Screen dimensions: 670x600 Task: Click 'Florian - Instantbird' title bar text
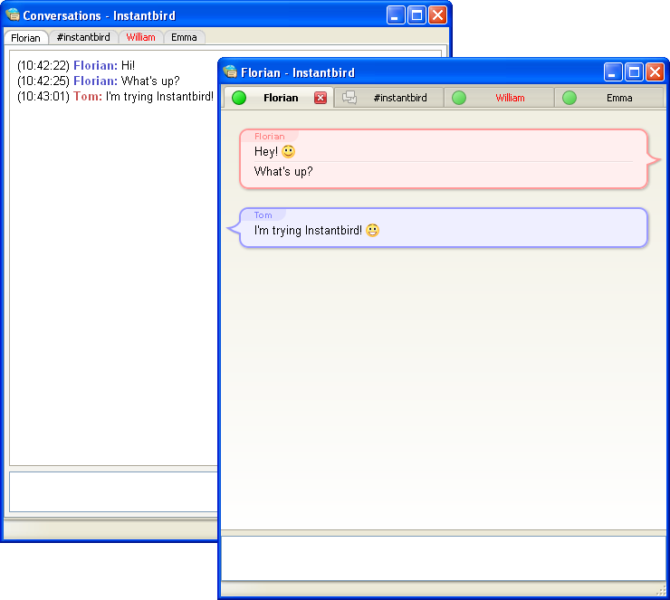(x=298, y=72)
